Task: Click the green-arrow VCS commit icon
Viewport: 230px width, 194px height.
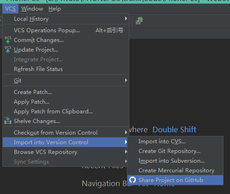Action: click(8, 40)
